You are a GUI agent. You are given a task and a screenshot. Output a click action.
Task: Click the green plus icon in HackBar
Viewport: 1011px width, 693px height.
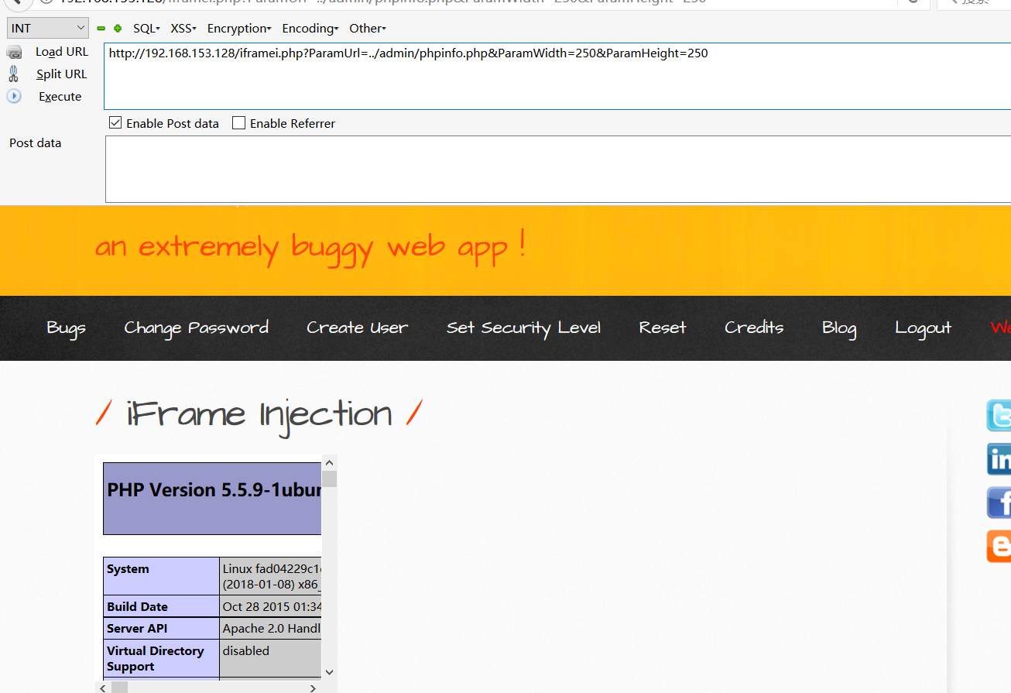[118, 29]
